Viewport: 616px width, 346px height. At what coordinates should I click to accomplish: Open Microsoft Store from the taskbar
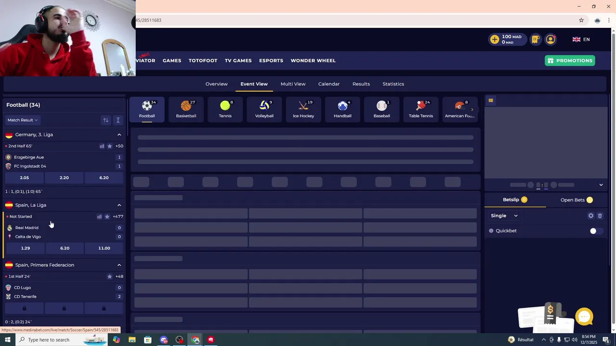tap(148, 340)
